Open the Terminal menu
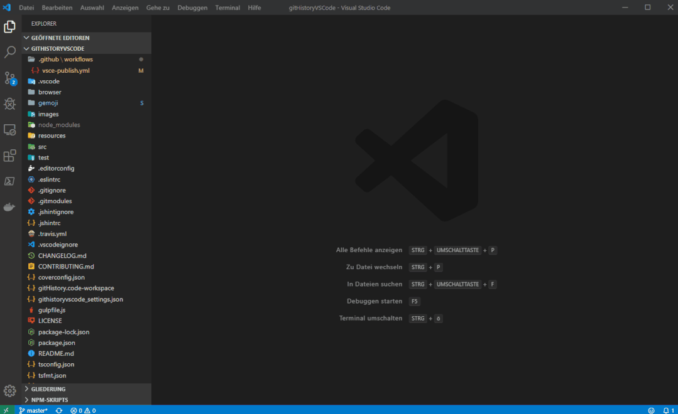 [x=227, y=8]
